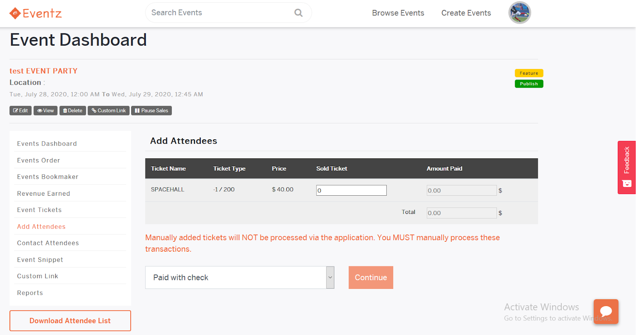Click the Ticket Name column header
Screen dimensions: 636x335
[x=169, y=169]
